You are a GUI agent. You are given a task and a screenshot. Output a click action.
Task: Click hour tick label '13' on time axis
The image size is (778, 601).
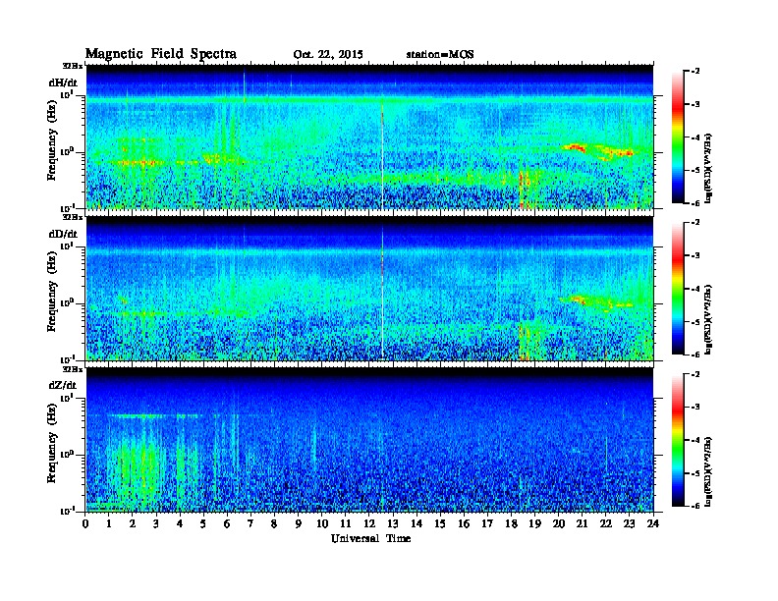[x=393, y=523]
